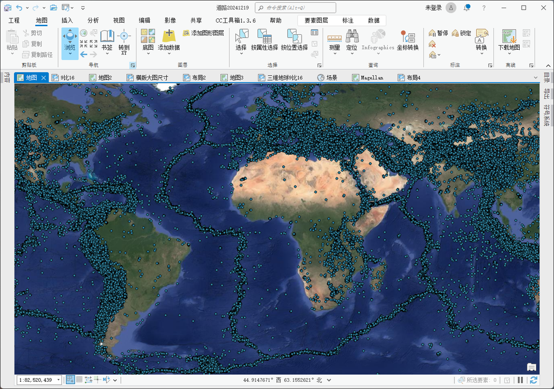Expand the coordinate display units dropdown
The height and width of the screenshot is (389, 554).
329,380
